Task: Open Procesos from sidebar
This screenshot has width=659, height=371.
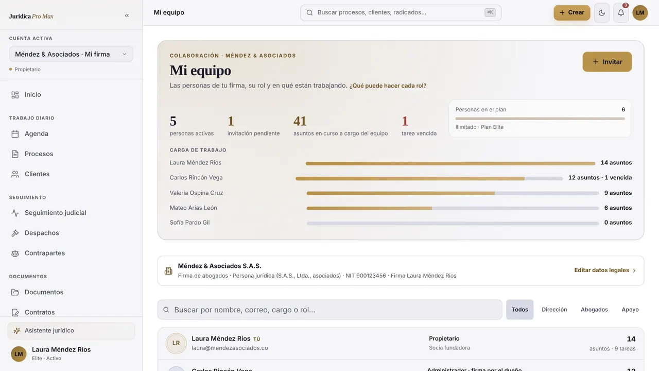Action: click(x=71, y=154)
